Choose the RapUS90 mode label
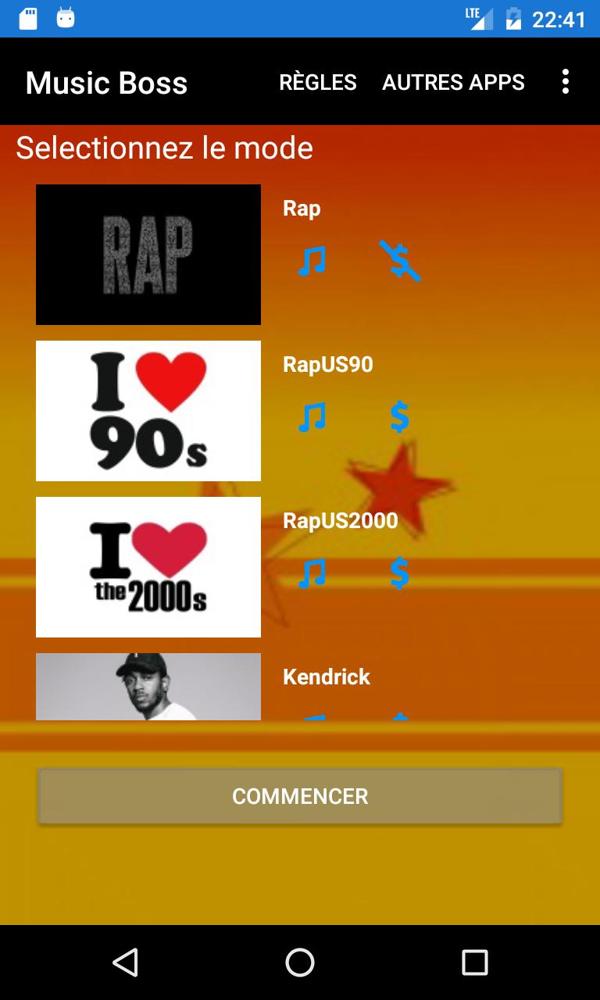The height and width of the screenshot is (1000, 600). tap(328, 365)
